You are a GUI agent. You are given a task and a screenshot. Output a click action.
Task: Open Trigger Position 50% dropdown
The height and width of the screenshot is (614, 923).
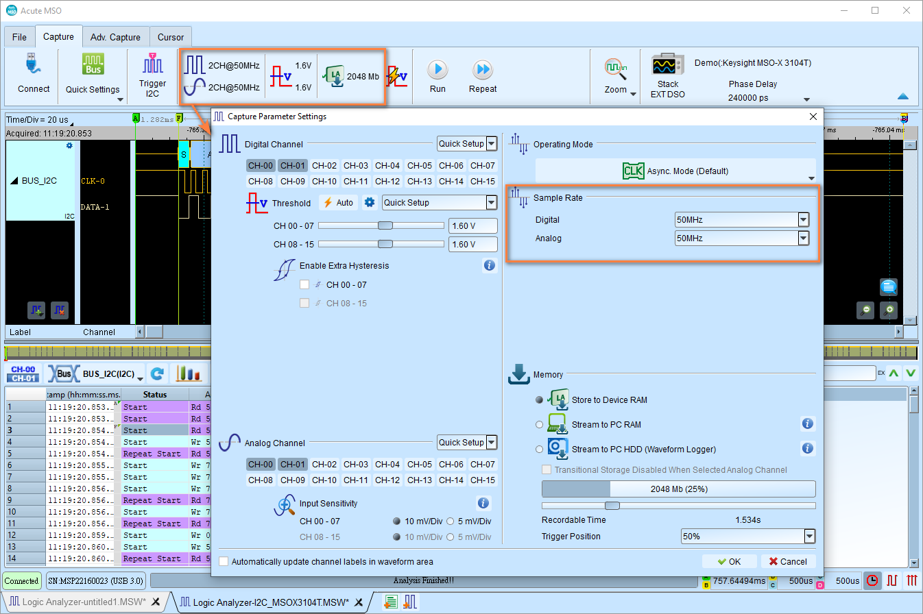coord(810,537)
